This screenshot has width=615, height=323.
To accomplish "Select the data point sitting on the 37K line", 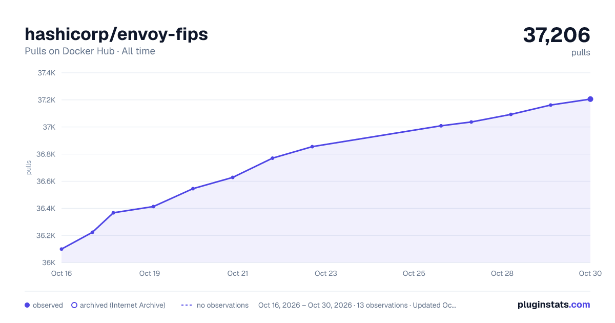I will [441, 126].
